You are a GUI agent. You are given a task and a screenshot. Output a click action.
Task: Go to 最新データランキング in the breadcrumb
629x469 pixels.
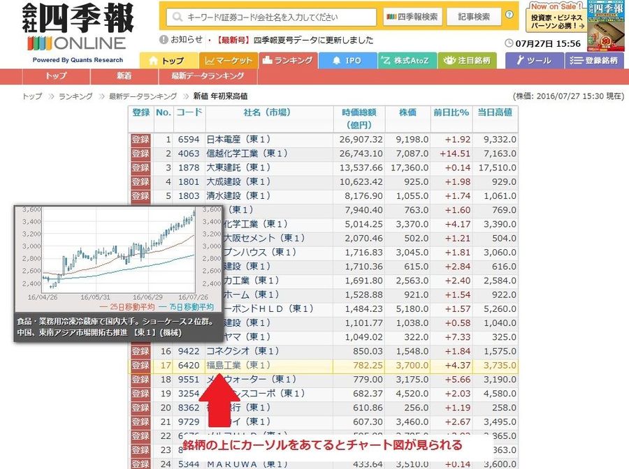click(x=143, y=96)
